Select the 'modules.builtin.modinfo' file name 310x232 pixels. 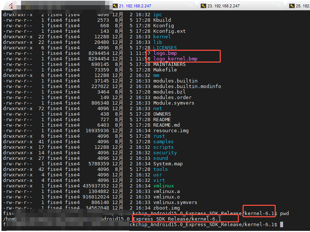[x=187, y=87]
